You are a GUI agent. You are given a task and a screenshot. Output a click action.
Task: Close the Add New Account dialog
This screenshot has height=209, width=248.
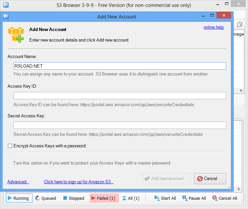(224, 15)
